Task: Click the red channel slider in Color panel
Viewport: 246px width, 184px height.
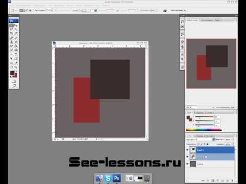Action: point(204,117)
